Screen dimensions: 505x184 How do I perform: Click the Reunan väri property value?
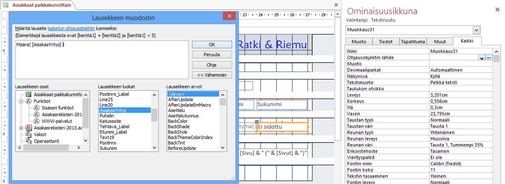point(461,145)
